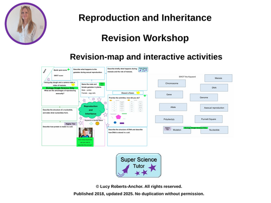Viewport: 271px width, 203px height.
Task: Click the child photo in revision map
Action: click(x=86, y=133)
